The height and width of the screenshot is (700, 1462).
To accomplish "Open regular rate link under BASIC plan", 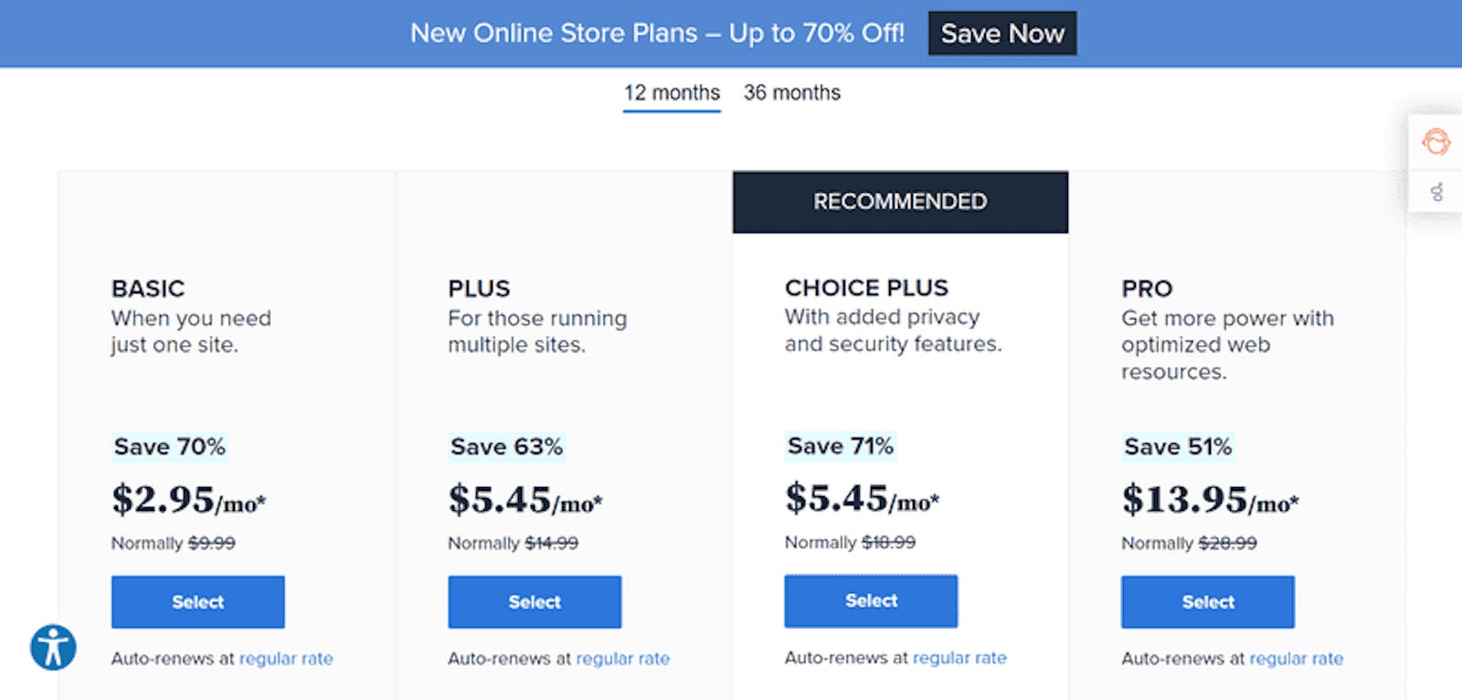I will click(286, 658).
